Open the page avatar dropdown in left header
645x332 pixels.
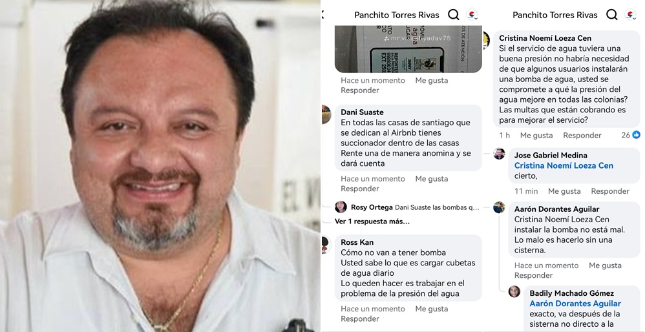(472, 16)
